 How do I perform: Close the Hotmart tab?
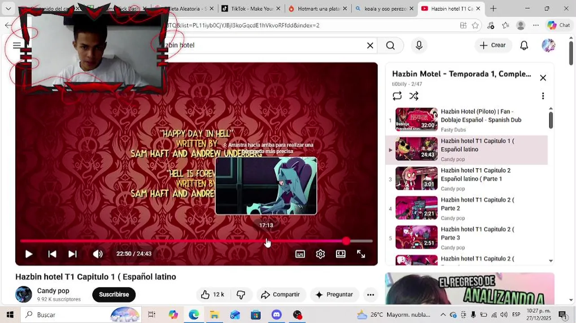coord(345,9)
